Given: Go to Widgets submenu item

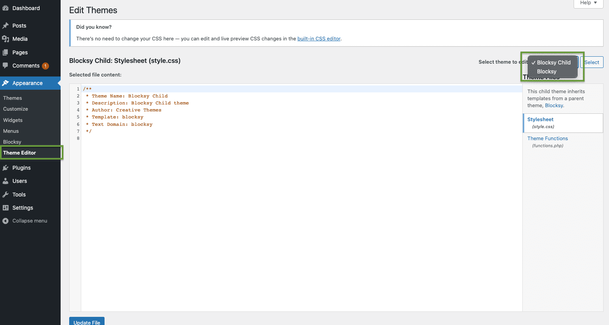Looking at the screenshot, I should pyautogui.click(x=13, y=120).
